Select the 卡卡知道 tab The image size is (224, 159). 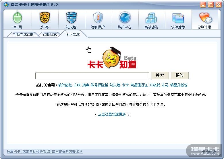pyautogui.click(x=73, y=34)
